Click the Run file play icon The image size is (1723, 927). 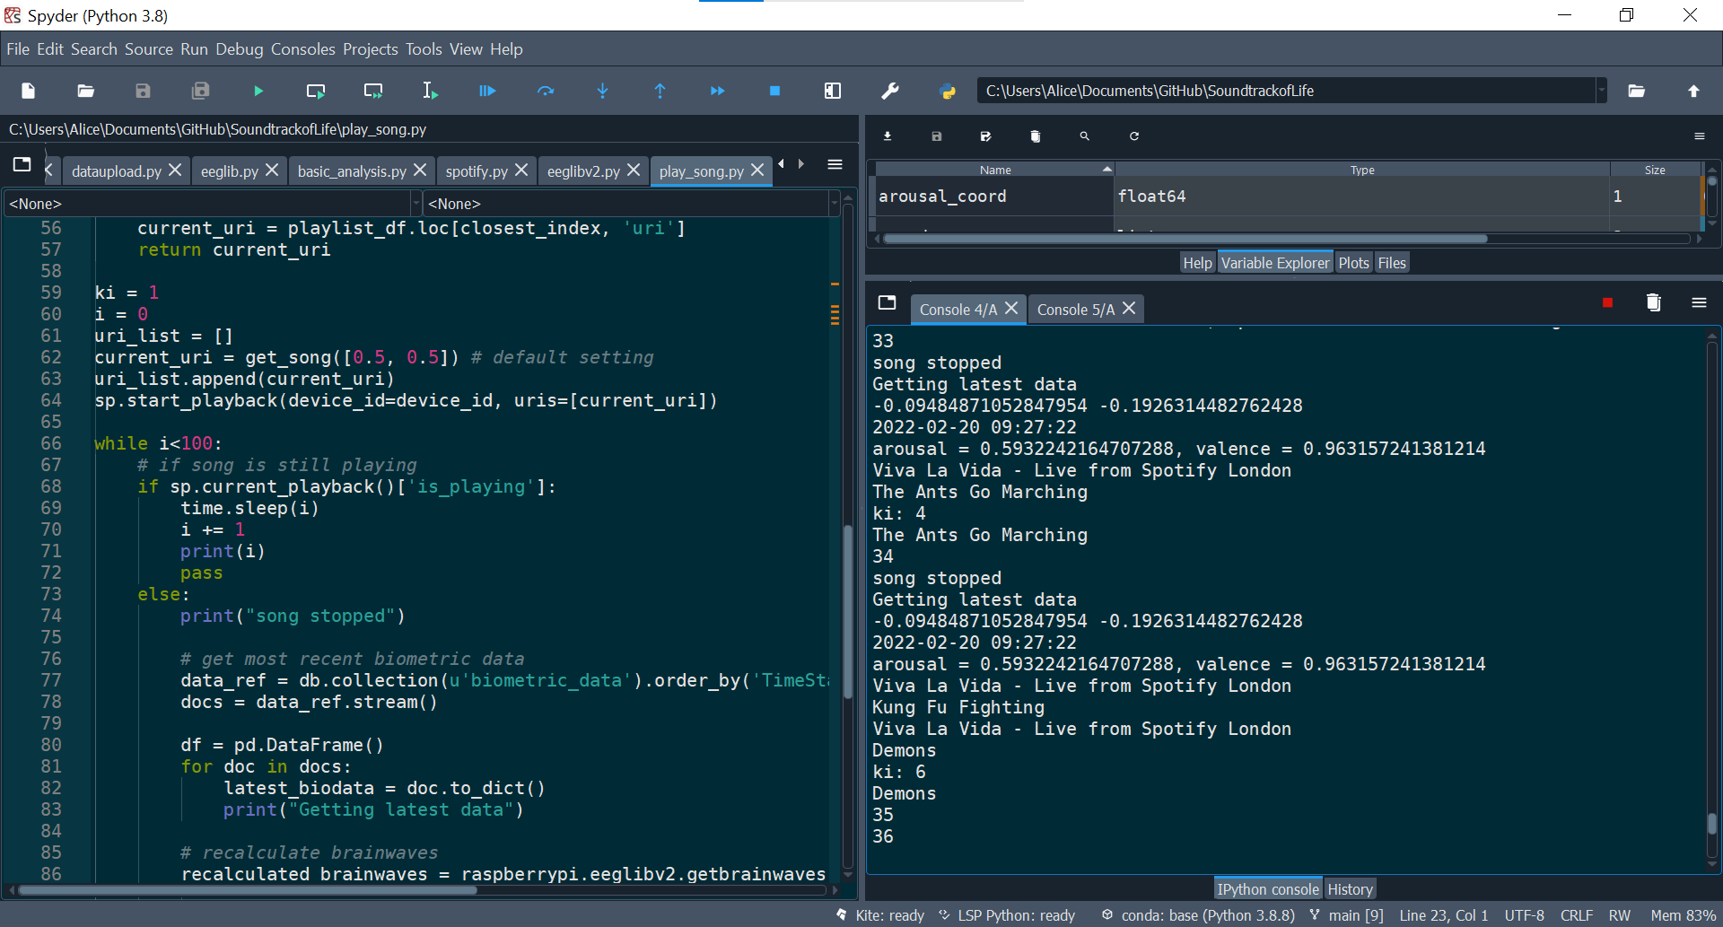258,91
